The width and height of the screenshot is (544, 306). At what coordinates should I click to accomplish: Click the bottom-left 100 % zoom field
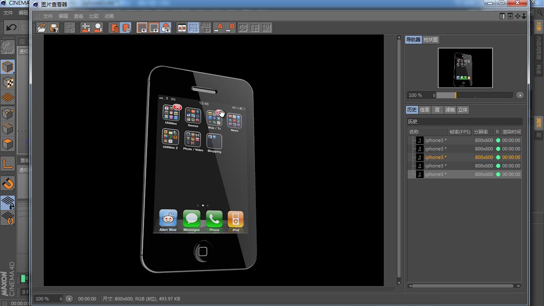[x=45, y=299]
